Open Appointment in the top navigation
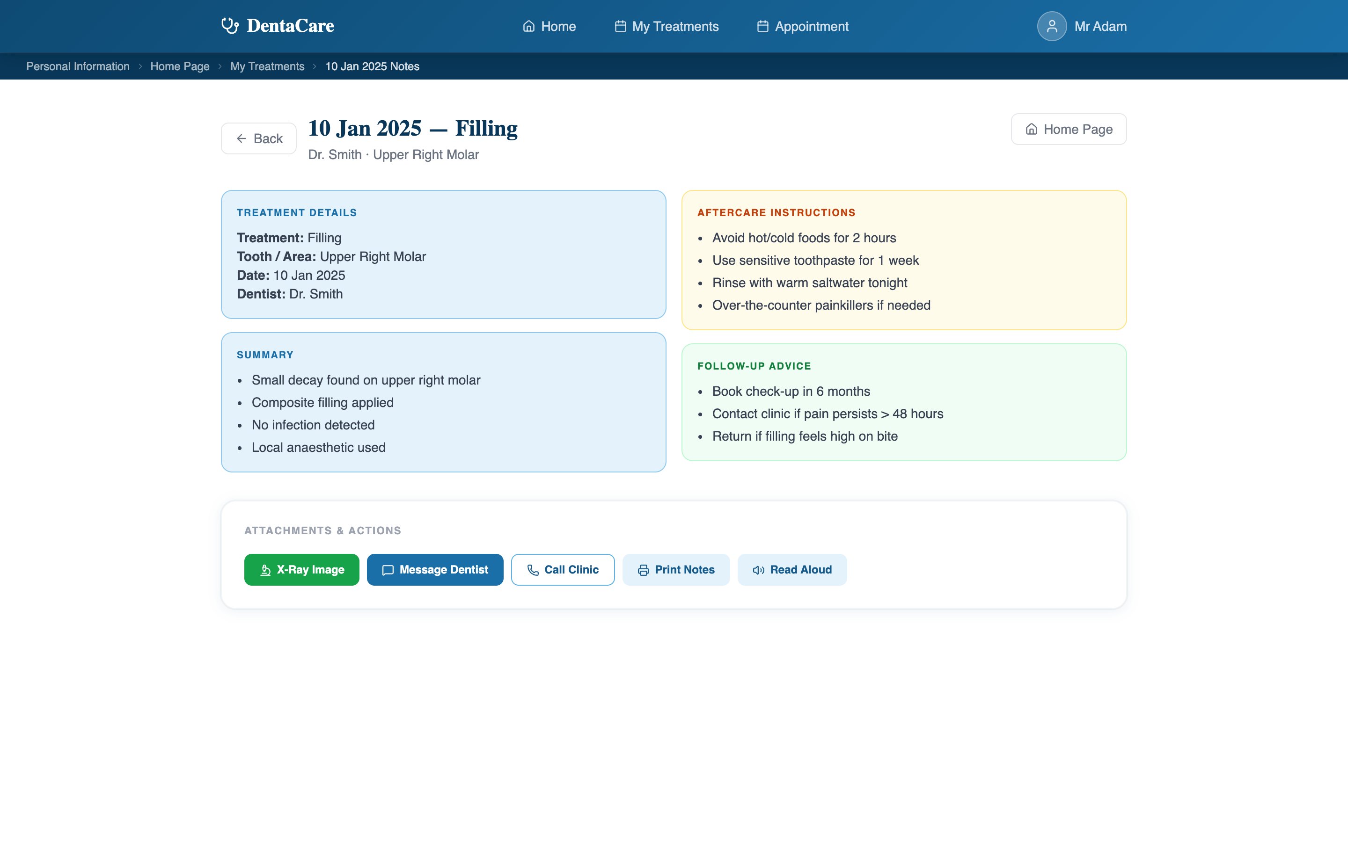1348x842 pixels. (803, 26)
